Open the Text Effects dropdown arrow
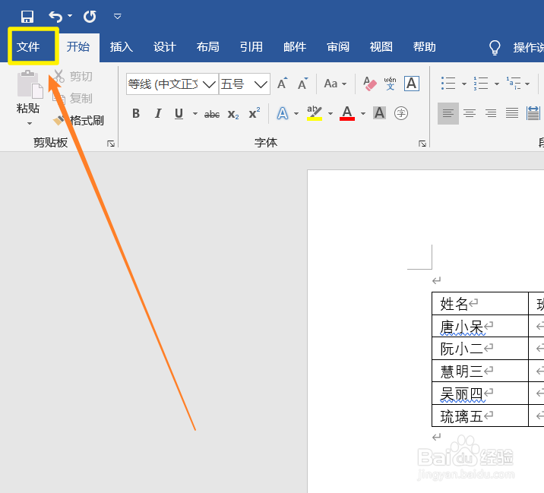The image size is (544, 493). click(296, 113)
